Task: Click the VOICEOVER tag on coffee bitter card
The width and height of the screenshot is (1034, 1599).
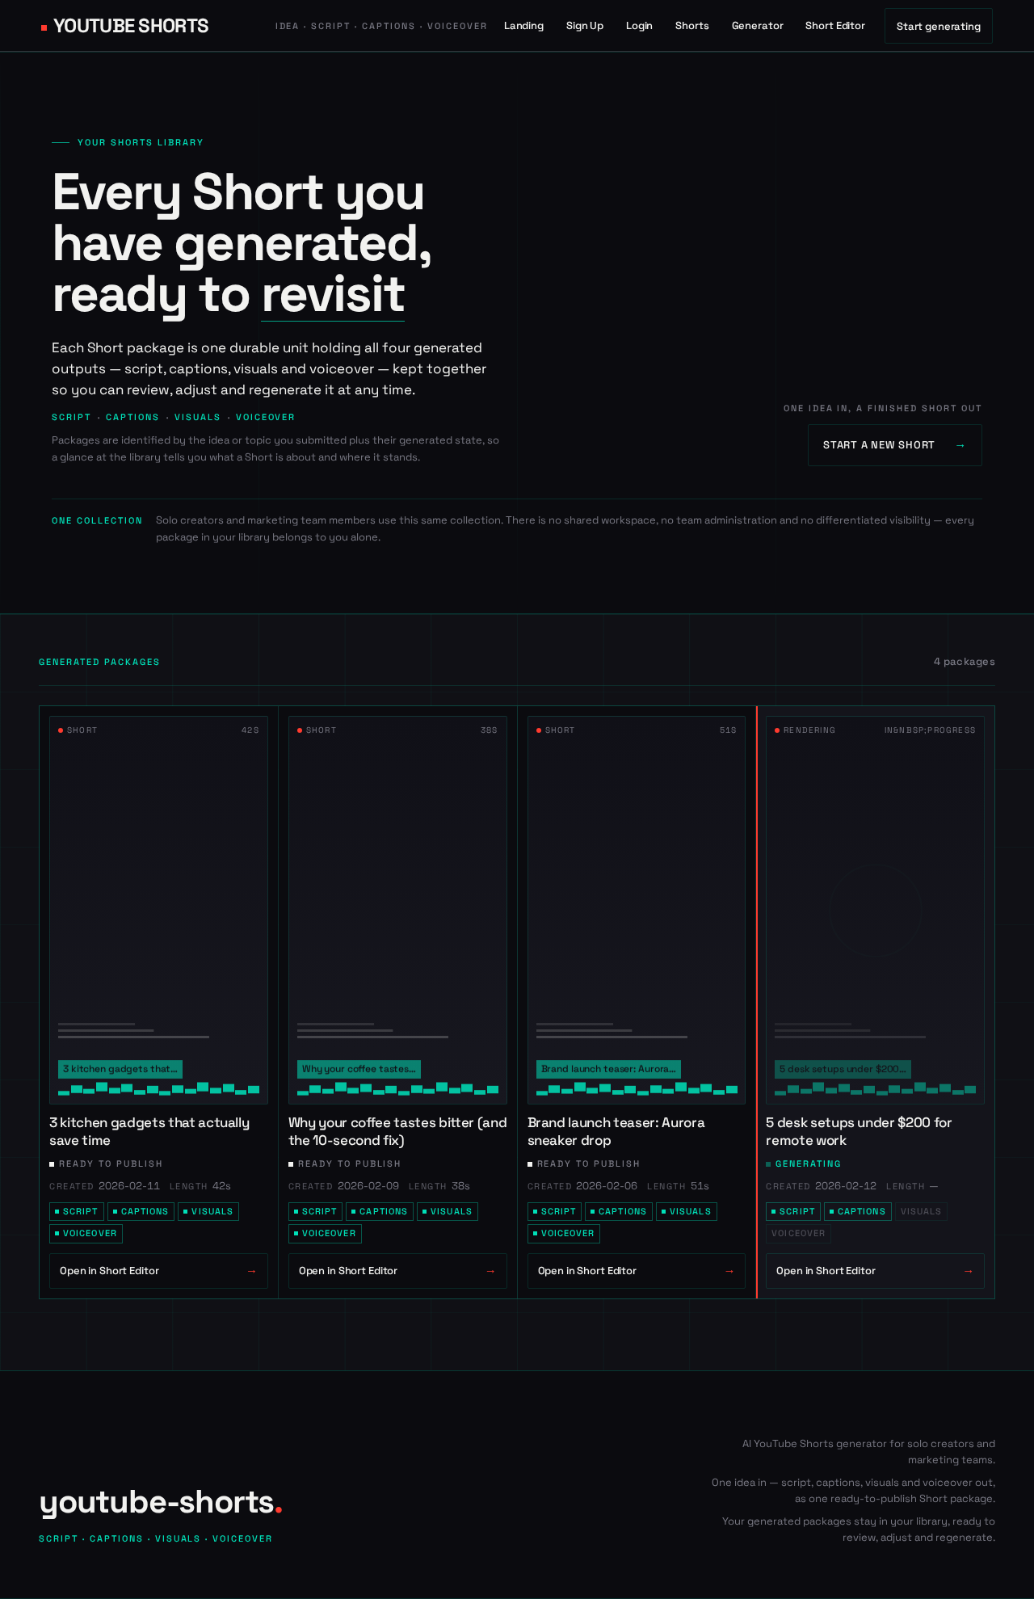Action: [325, 1234]
